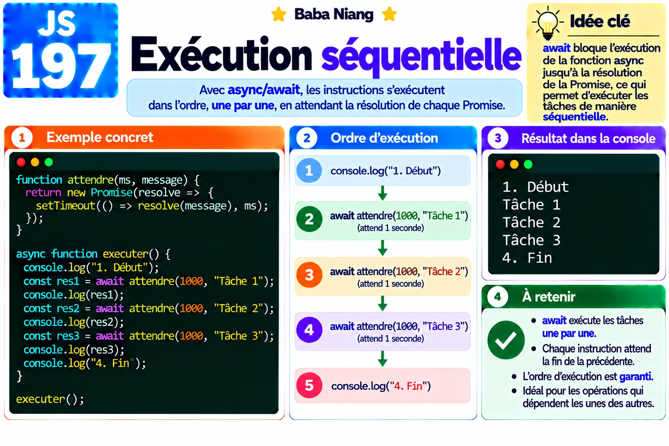Click the green checkmark circle in À retenir
Image resolution: width=669 pixels, height=446 pixels.
[x=506, y=340]
